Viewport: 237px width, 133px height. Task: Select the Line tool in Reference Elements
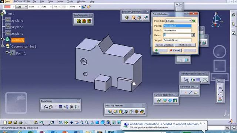coord(191,92)
